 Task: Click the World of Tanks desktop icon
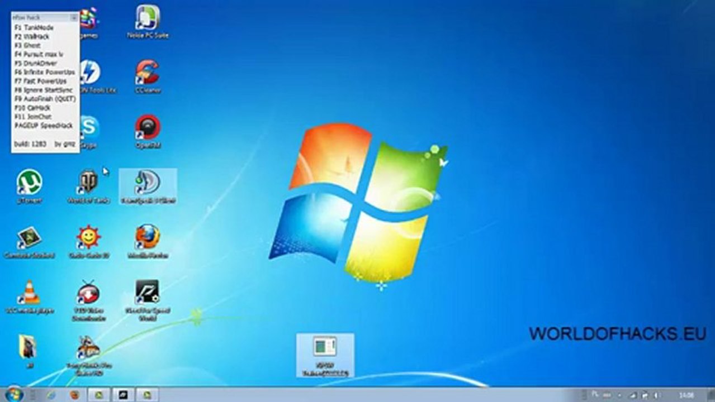[88, 186]
